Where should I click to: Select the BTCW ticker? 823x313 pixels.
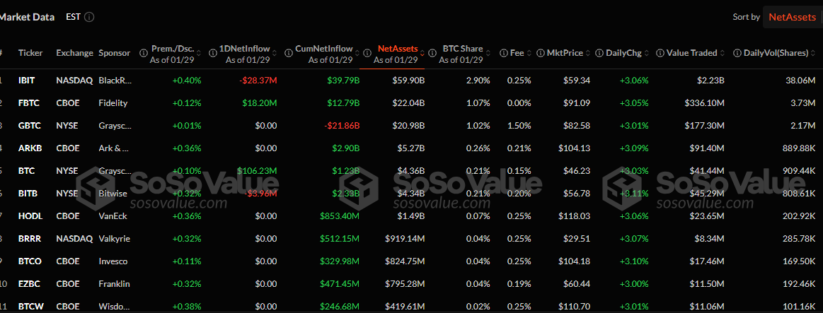coord(30,306)
